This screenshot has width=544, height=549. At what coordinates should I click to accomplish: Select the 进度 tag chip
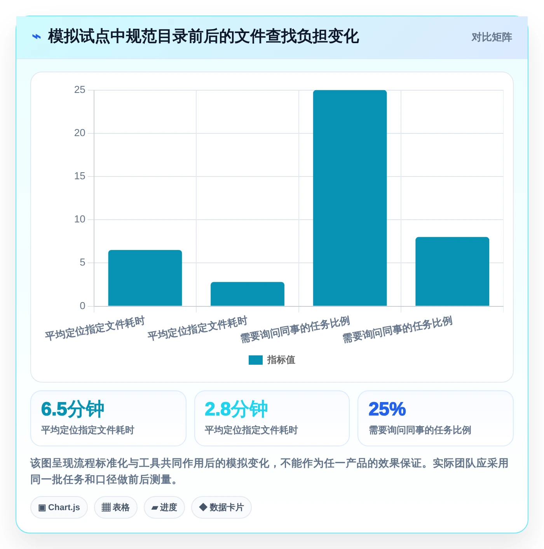(164, 507)
